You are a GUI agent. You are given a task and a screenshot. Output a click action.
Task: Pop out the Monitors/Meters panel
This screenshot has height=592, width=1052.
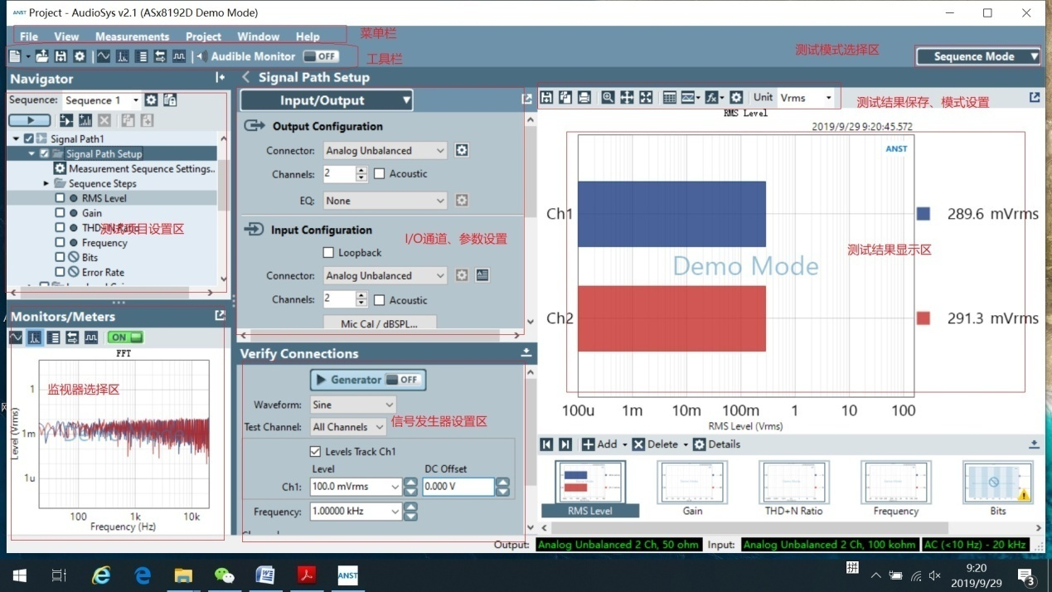coord(220,315)
